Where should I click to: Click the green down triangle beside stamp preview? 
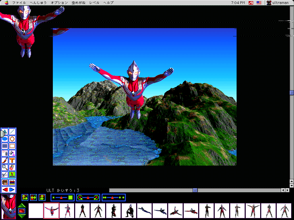tap(22, 216)
